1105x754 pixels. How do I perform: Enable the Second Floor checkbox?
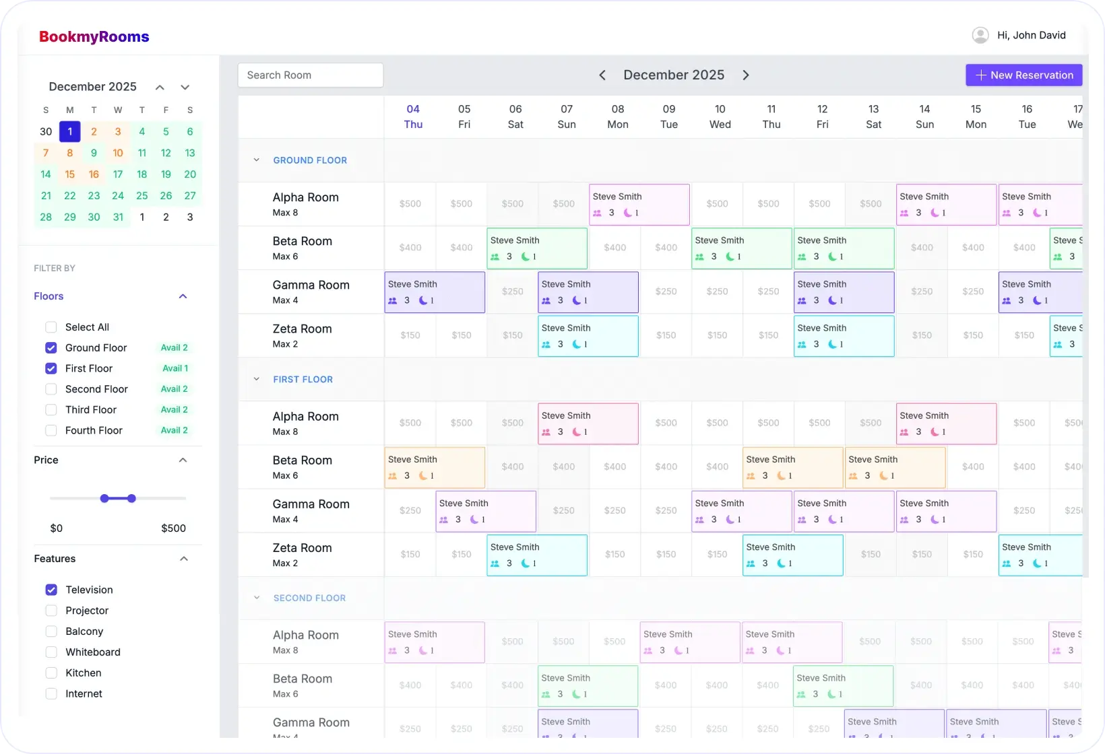pyautogui.click(x=51, y=389)
